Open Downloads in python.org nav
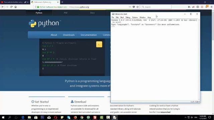This screenshot has width=214, height=120. click(69, 35)
